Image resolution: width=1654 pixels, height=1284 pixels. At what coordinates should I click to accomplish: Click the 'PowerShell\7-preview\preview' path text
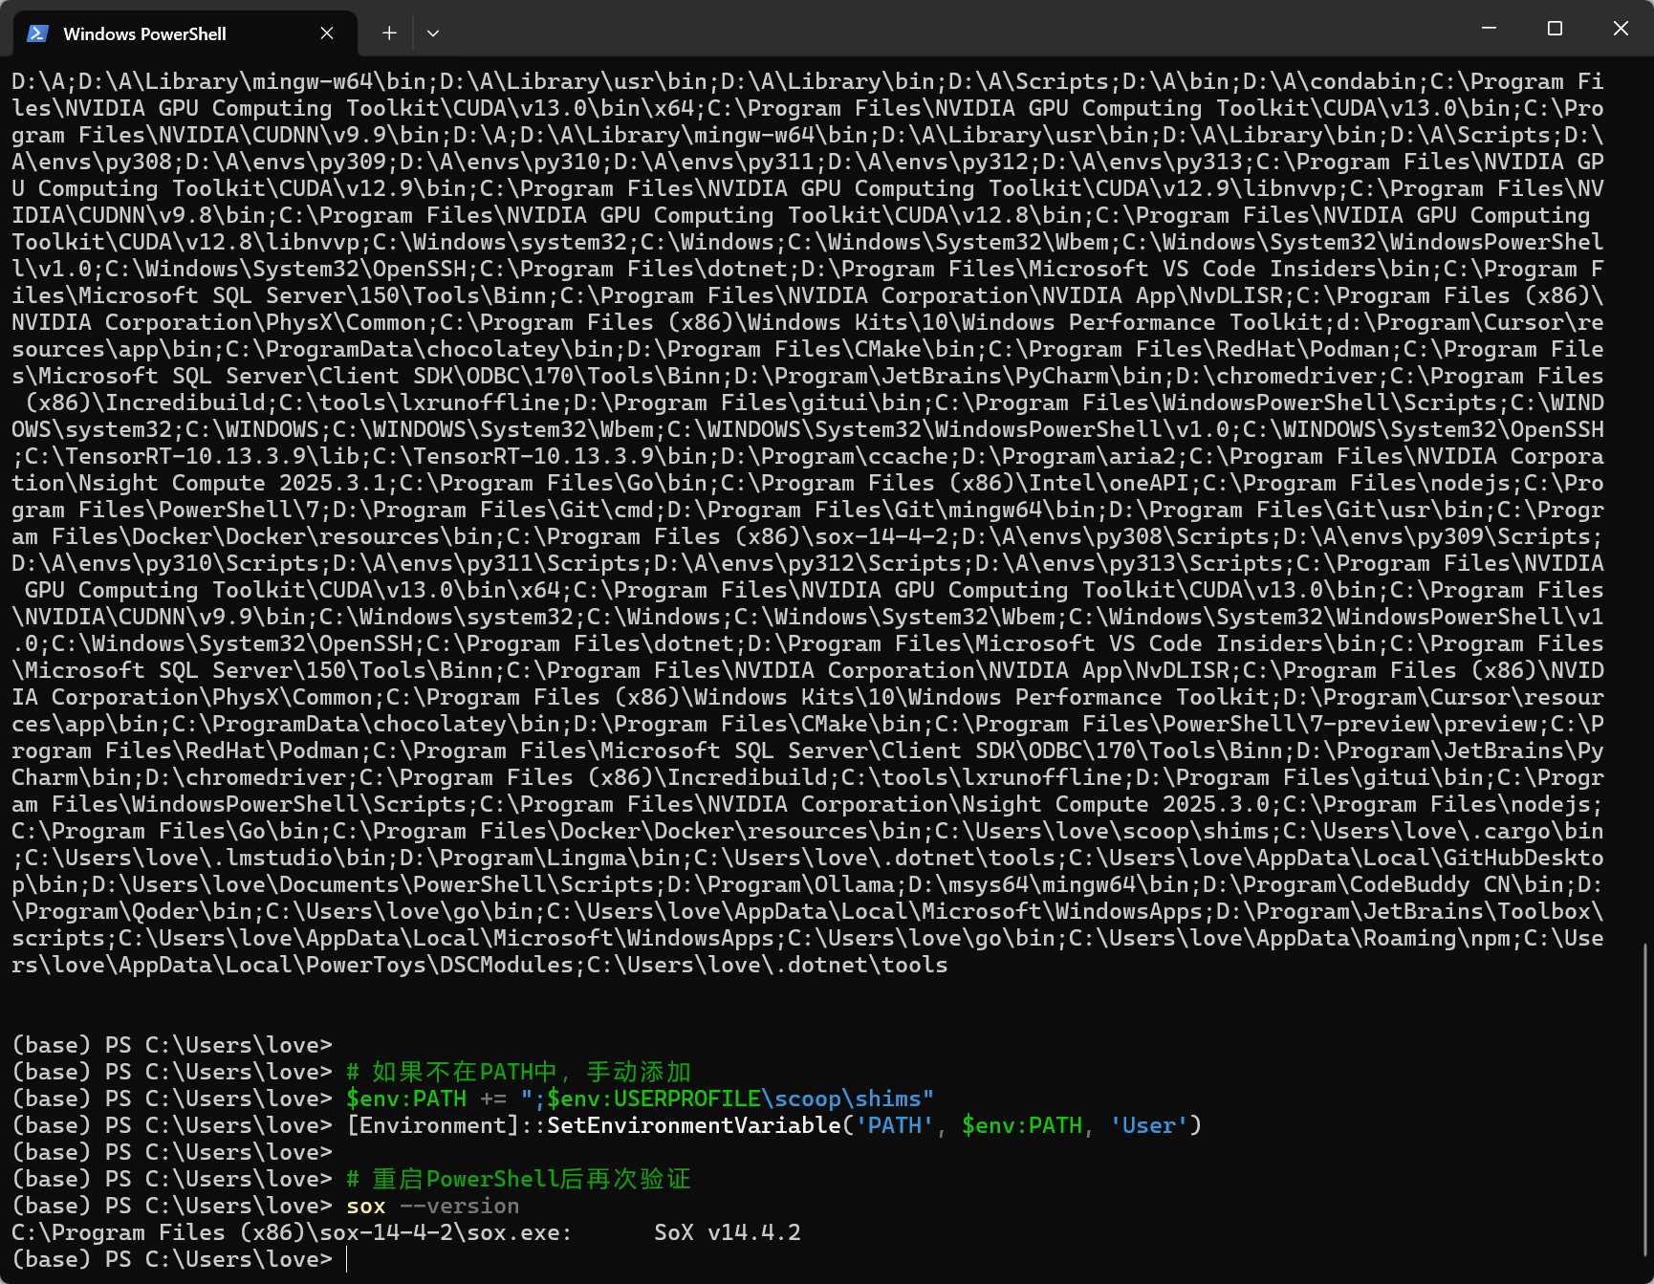pyautogui.click(x=1350, y=725)
